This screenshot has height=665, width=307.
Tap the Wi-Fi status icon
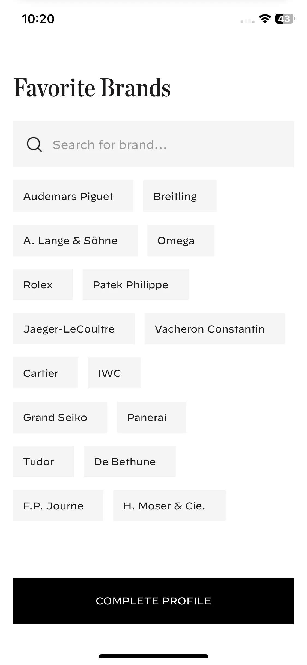click(265, 19)
